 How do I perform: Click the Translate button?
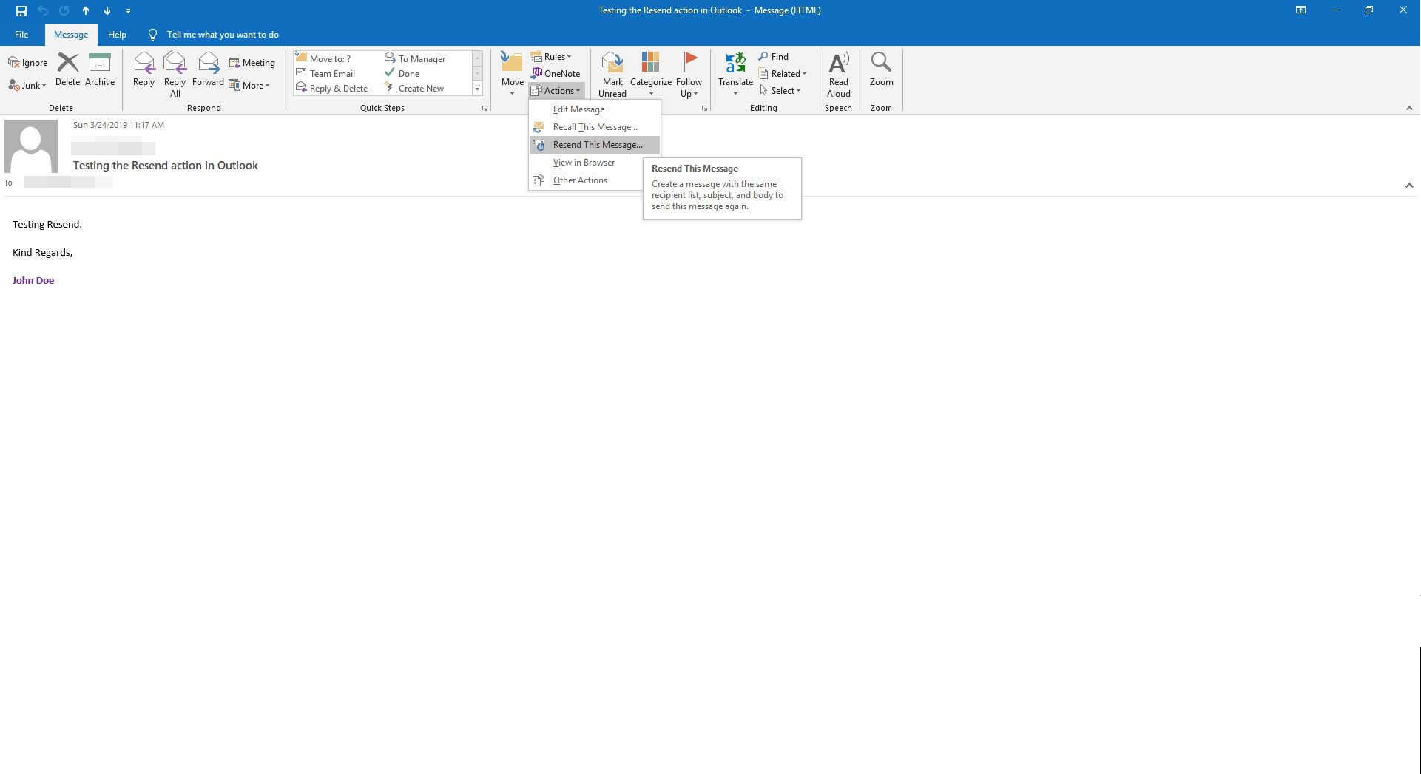tap(735, 74)
